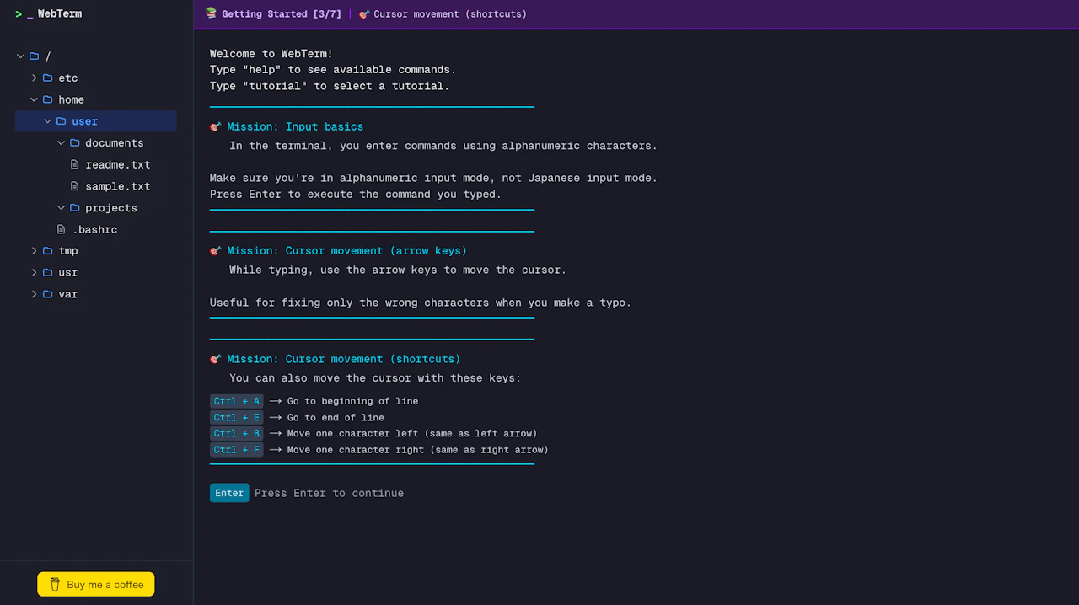
Task: Click the sample.txt file icon
Action: (x=74, y=186)
